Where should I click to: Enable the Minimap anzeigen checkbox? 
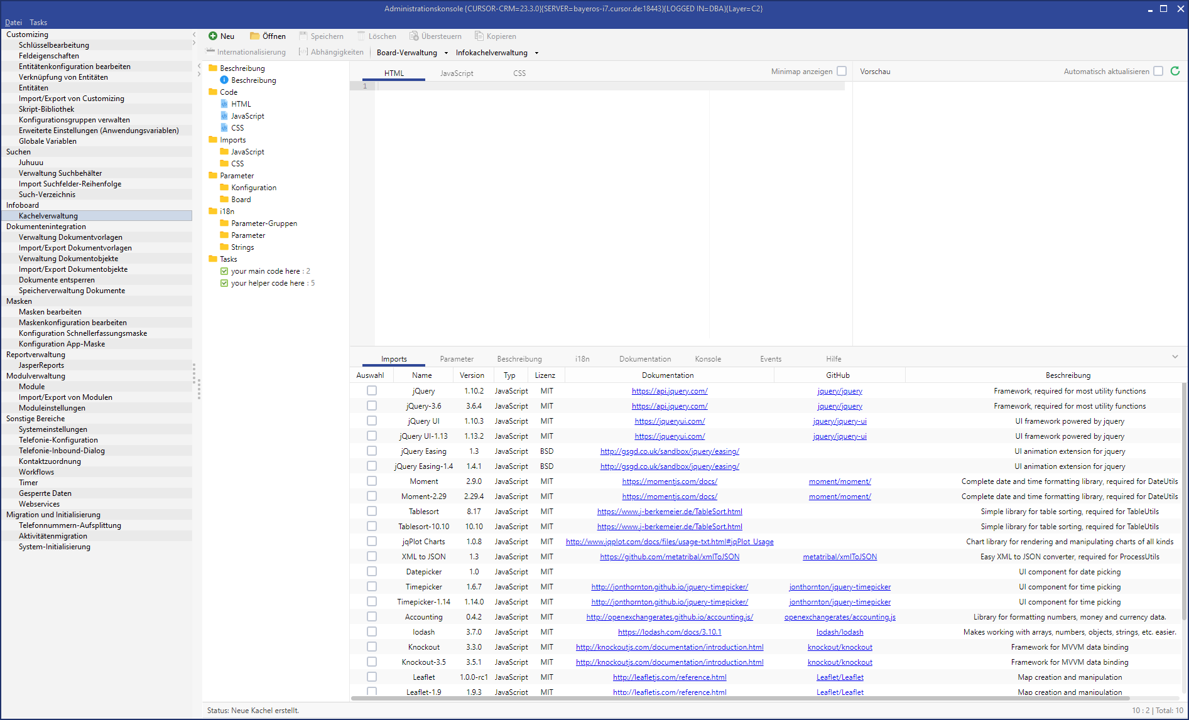842,72
